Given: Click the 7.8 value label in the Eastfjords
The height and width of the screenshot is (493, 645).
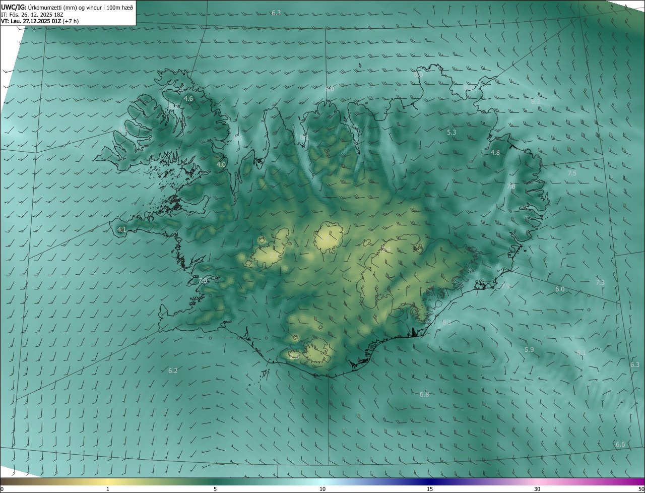Looking at the screenshot, I should click(511, 187).
